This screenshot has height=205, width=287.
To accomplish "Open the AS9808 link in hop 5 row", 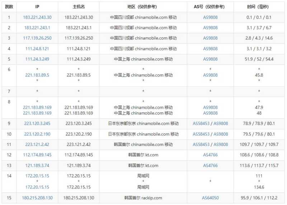I will point(210,59).
